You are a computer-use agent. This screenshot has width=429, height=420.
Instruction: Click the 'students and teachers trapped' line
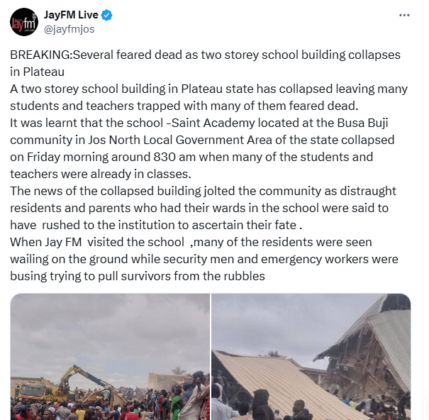tap(184, 106)
